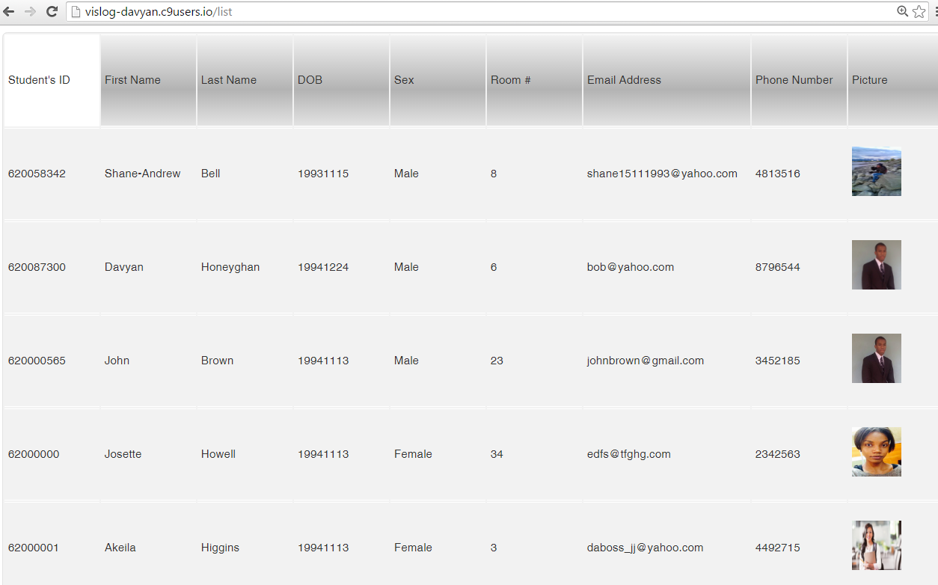Click phone number 2342563
The width and height of the screenshot is (938, 585).
coord(778,454)
